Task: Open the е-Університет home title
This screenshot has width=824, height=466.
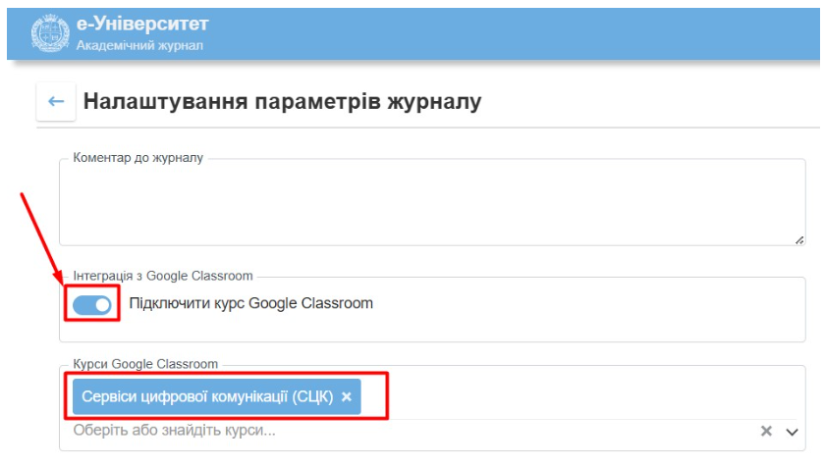Action: [142, 25]
